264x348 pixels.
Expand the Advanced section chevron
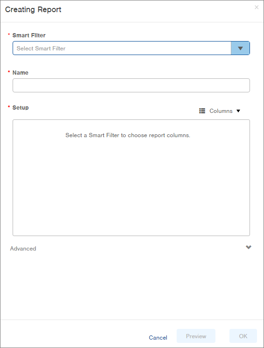[x=249, y=247]
